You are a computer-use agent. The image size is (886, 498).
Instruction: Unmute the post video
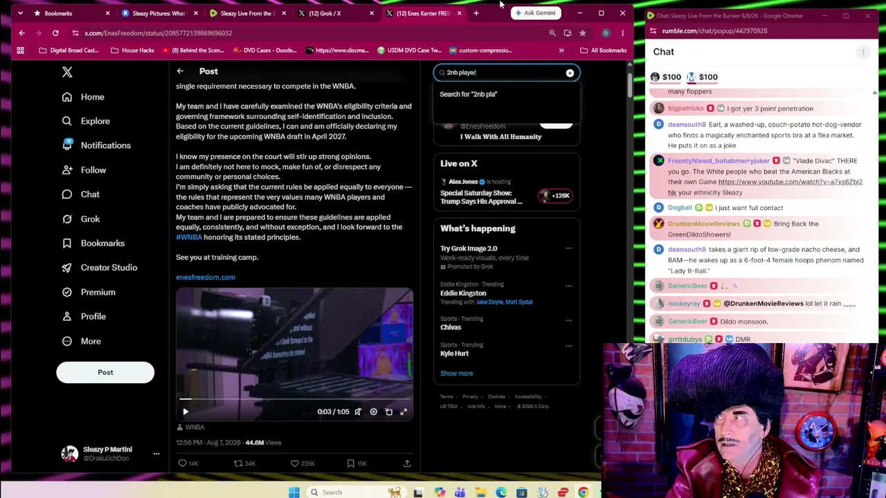[x=358, y=412]
